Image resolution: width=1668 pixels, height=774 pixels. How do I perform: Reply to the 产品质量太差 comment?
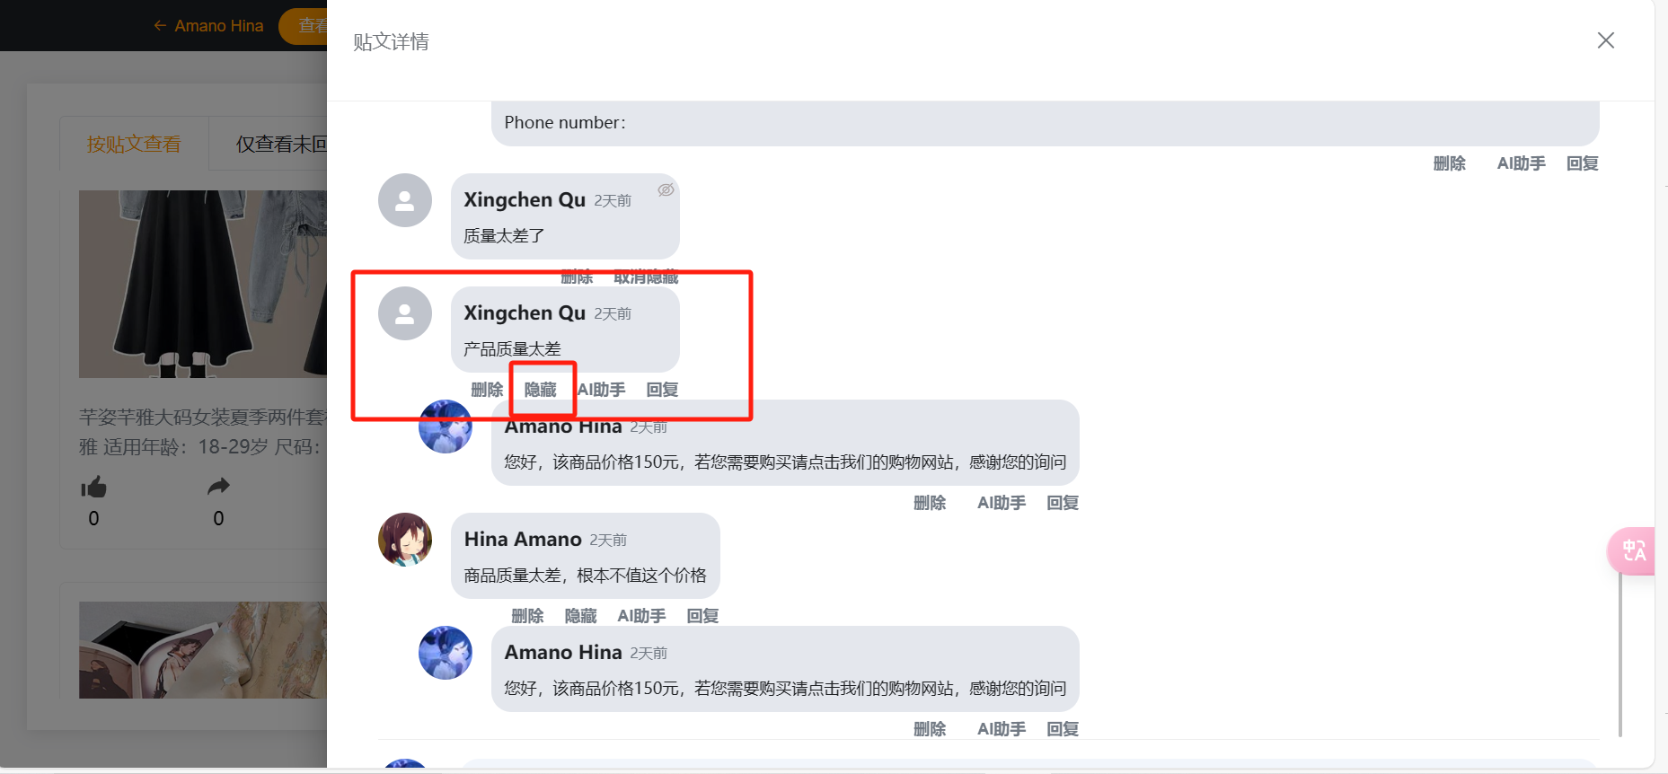pos(663,390)
